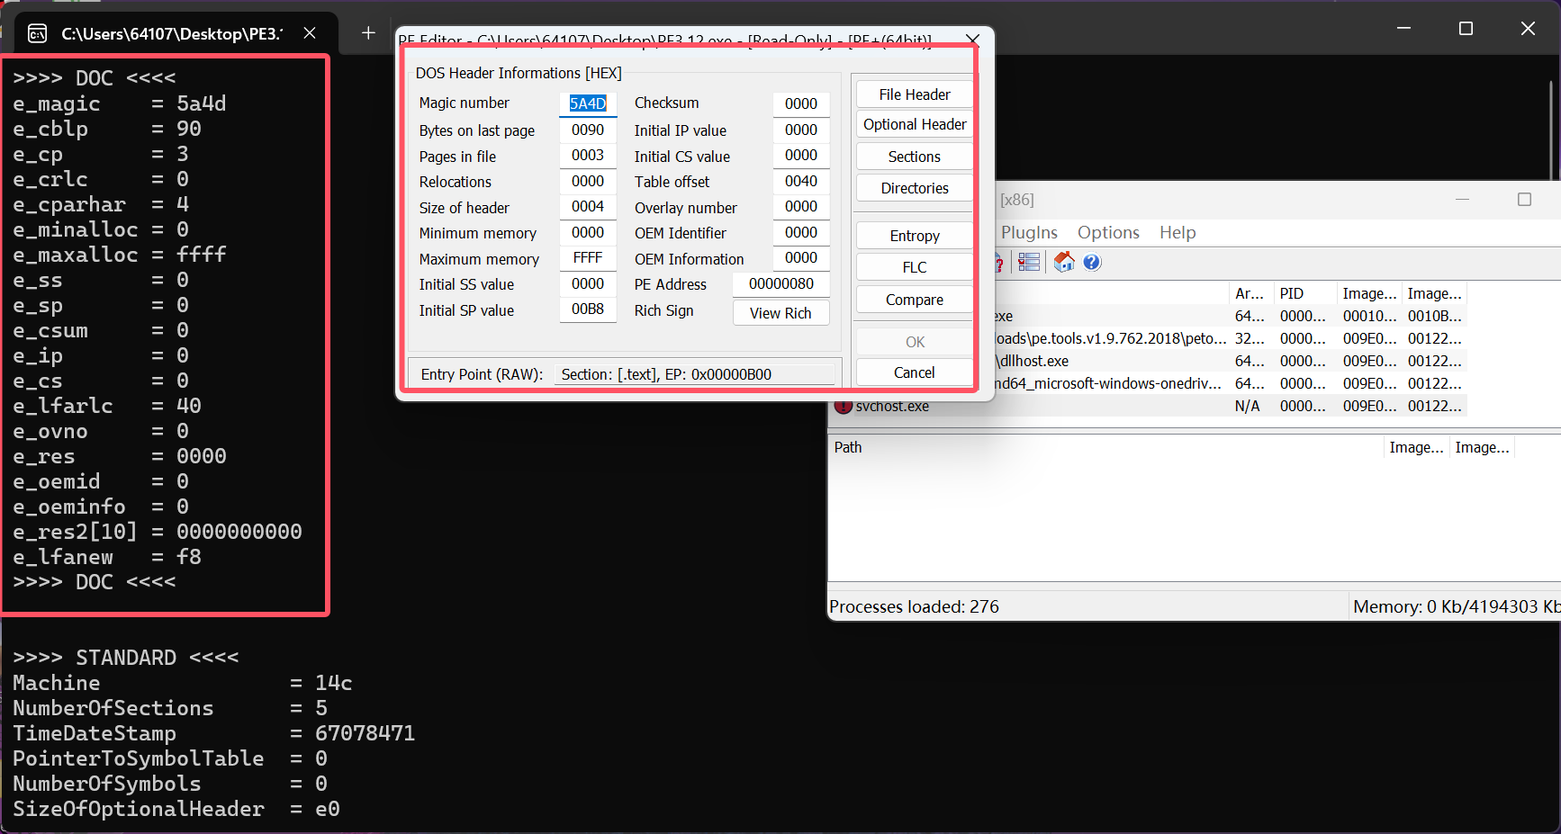Open the blue help question mark icon
The image size is (1561, 834).
tap(1092, 262)
